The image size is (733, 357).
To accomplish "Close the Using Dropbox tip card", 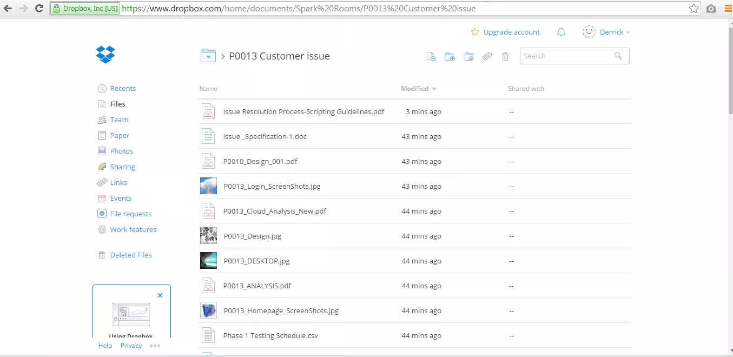I will click(160, 295).
